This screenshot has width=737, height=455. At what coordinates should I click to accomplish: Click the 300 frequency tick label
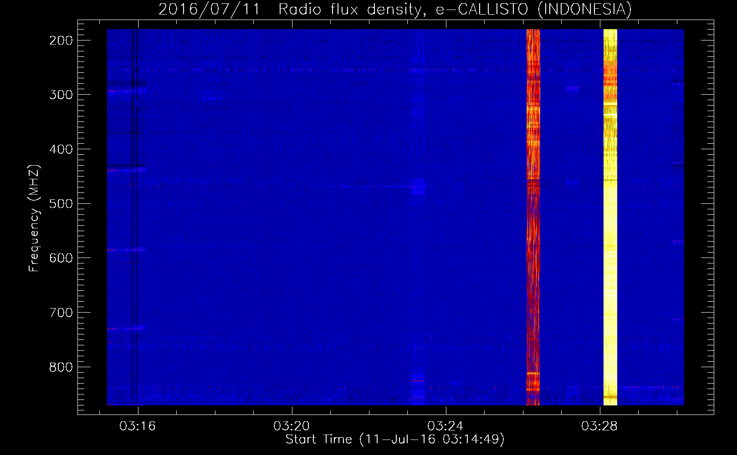coord(61,95)
